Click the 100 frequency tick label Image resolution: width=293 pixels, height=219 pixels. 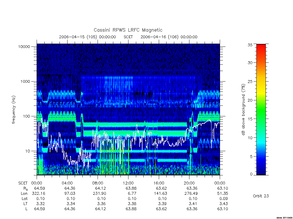pos(26,116)
